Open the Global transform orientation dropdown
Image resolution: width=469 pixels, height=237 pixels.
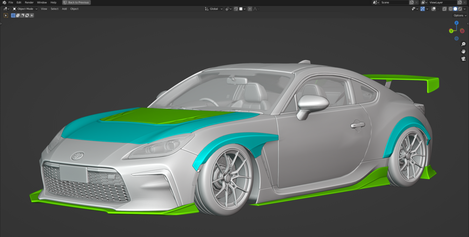click(x=214, y=9)
